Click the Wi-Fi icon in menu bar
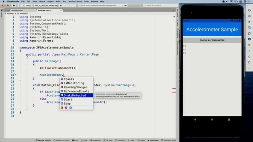This screenshot has height=142, width=253. click(x=231, y=2)
